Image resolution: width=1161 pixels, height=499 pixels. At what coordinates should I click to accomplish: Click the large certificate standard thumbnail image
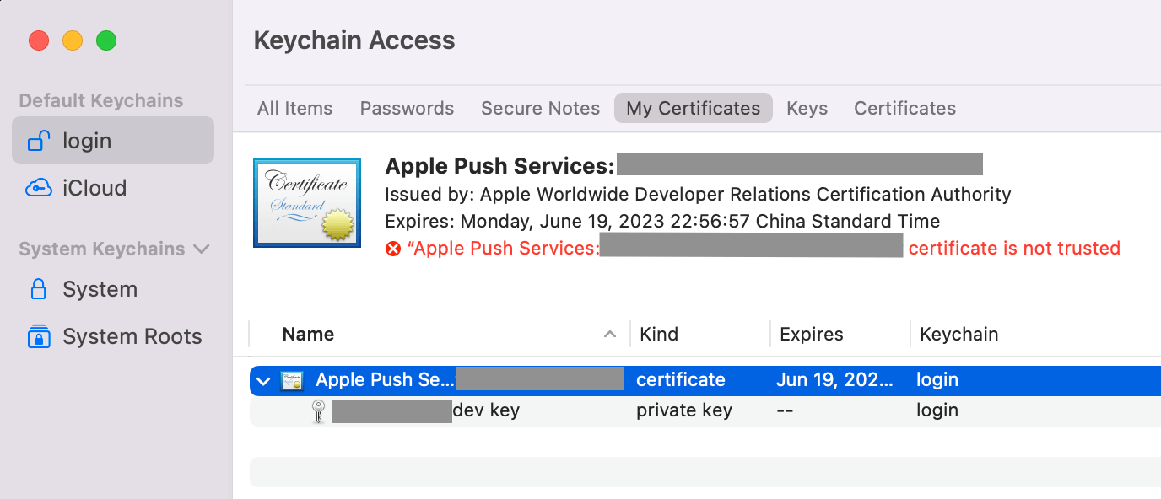pos(306,202)
